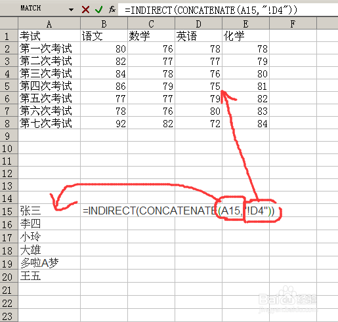
Task: Select the column D header
Action: point(198,24)
